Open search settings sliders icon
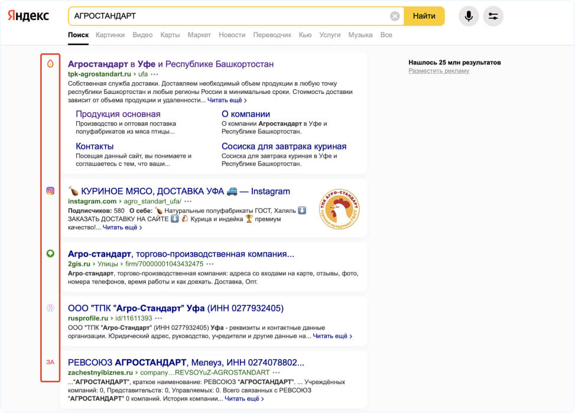 click(x=493, y=16)
